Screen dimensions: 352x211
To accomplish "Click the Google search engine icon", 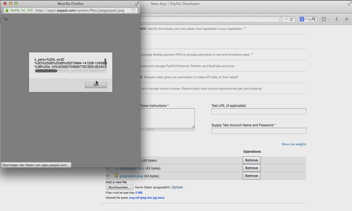I will click(302, 19).
